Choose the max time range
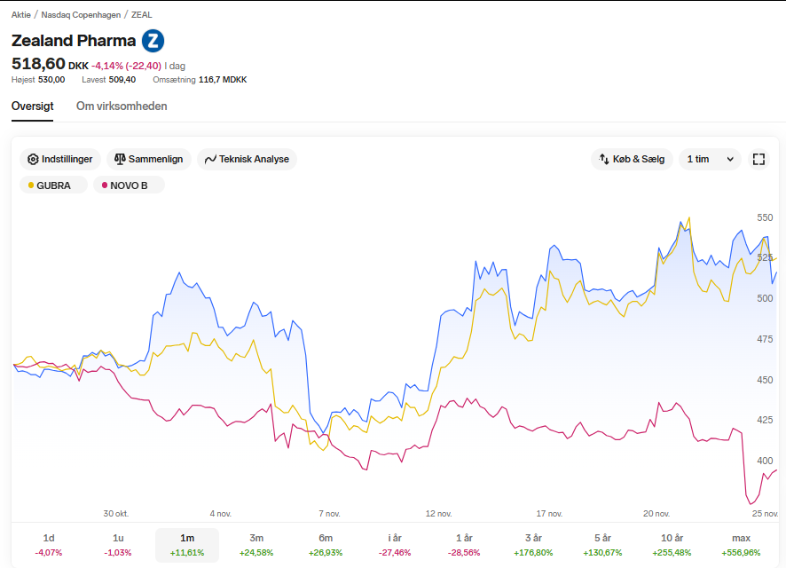Image resolution: width=786 pixels, height=568 pixels. 741,545
